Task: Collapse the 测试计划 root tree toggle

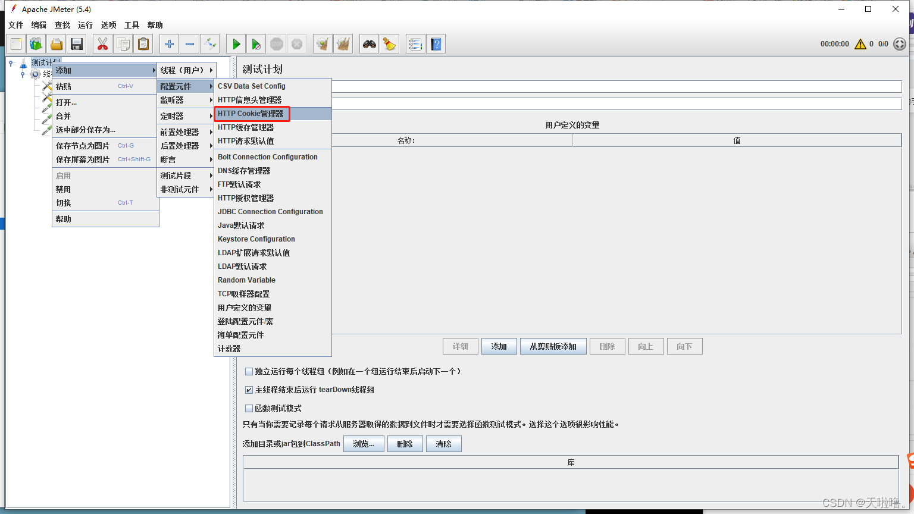Action: (x=11, y=62)
